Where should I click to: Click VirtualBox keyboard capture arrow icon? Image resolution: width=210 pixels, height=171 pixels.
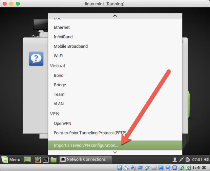(x=188, y=167)
